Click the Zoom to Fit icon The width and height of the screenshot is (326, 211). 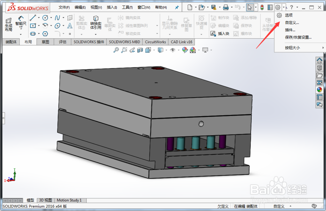pyautogui.click(x=116, y=50)
